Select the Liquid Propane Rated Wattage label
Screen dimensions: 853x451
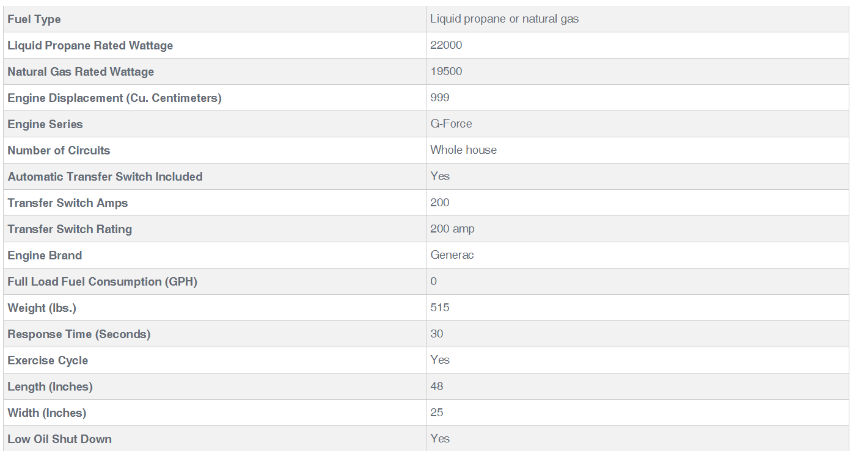90,46
